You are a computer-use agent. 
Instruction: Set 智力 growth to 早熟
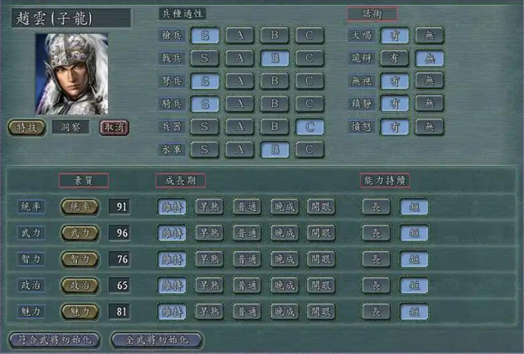(x=210, y=259)
